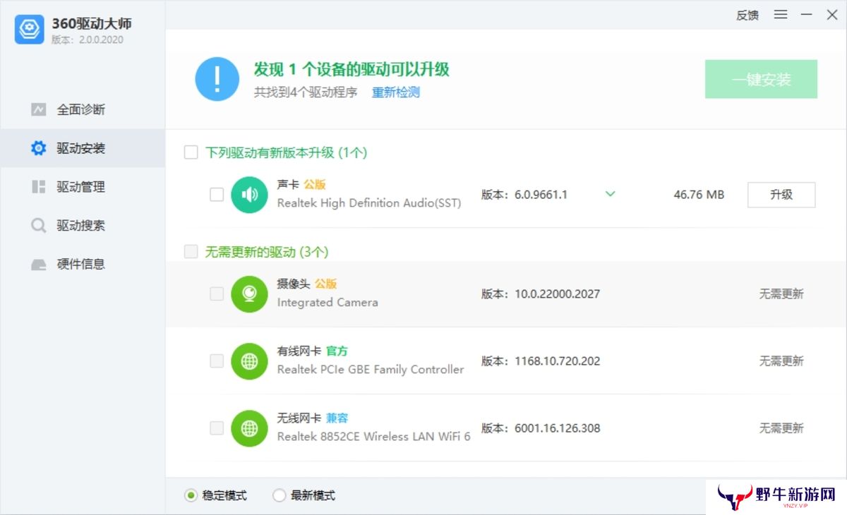Click the 兼容 tag on 无线网卡
The width and height of the screenshot is (847, 515).
tap(337, 418)
